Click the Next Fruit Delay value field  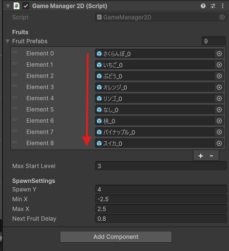161,218
